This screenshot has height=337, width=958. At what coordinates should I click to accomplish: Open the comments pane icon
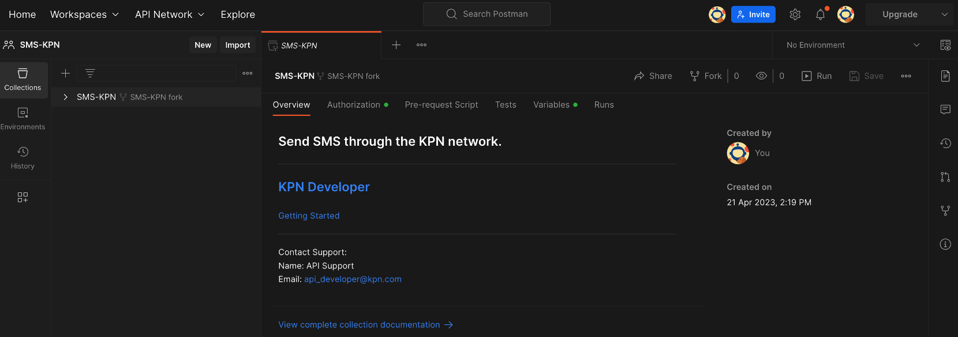945,109
